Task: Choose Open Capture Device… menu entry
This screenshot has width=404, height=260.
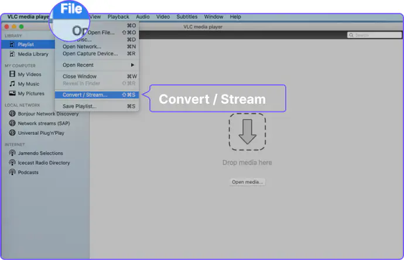Action: click(97, 54)
